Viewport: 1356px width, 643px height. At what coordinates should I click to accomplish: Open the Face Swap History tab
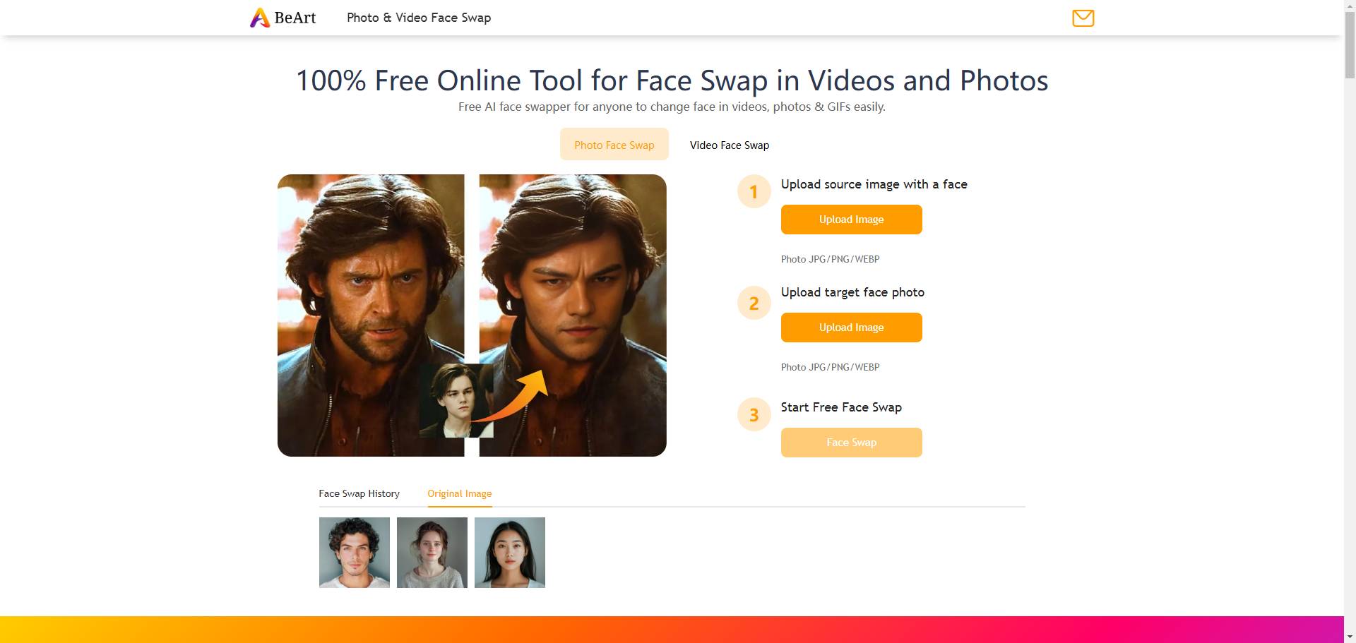[359, 493]
